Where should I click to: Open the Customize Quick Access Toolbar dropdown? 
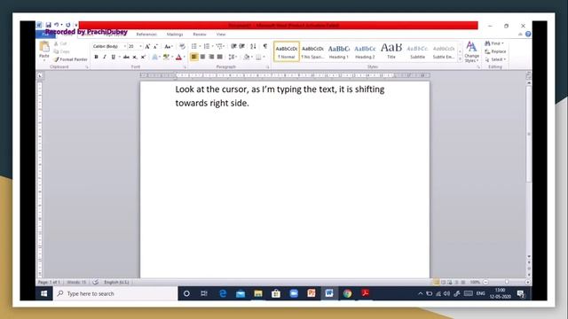click(76, 25)
